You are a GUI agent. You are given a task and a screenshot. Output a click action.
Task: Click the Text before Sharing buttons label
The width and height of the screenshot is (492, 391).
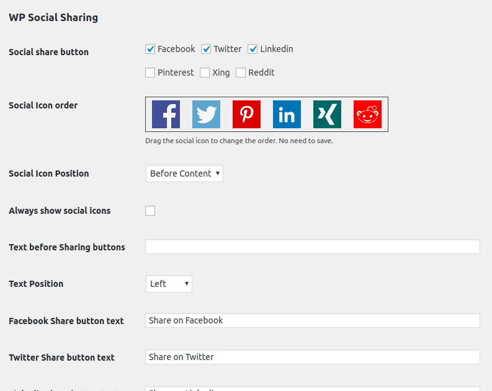coord(67,247)
